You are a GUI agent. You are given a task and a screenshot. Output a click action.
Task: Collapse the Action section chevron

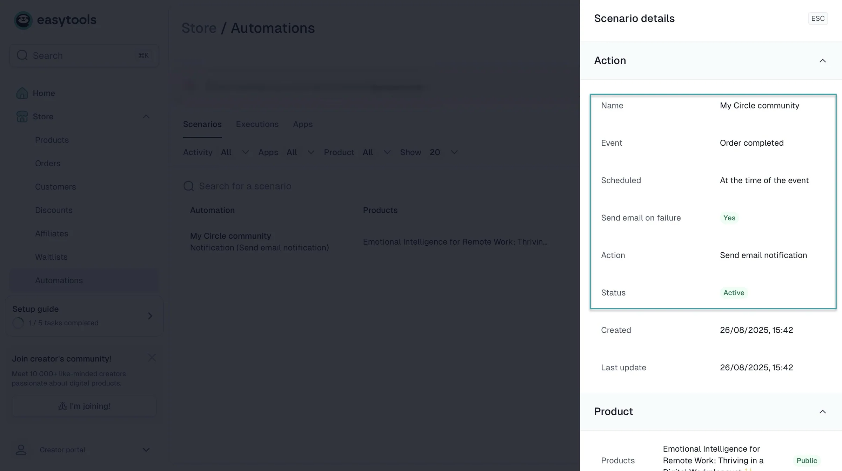822,61
